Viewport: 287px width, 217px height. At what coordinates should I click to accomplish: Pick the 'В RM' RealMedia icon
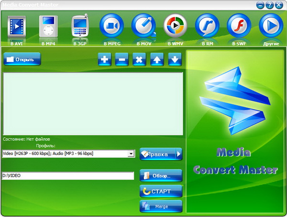[207, 26]
